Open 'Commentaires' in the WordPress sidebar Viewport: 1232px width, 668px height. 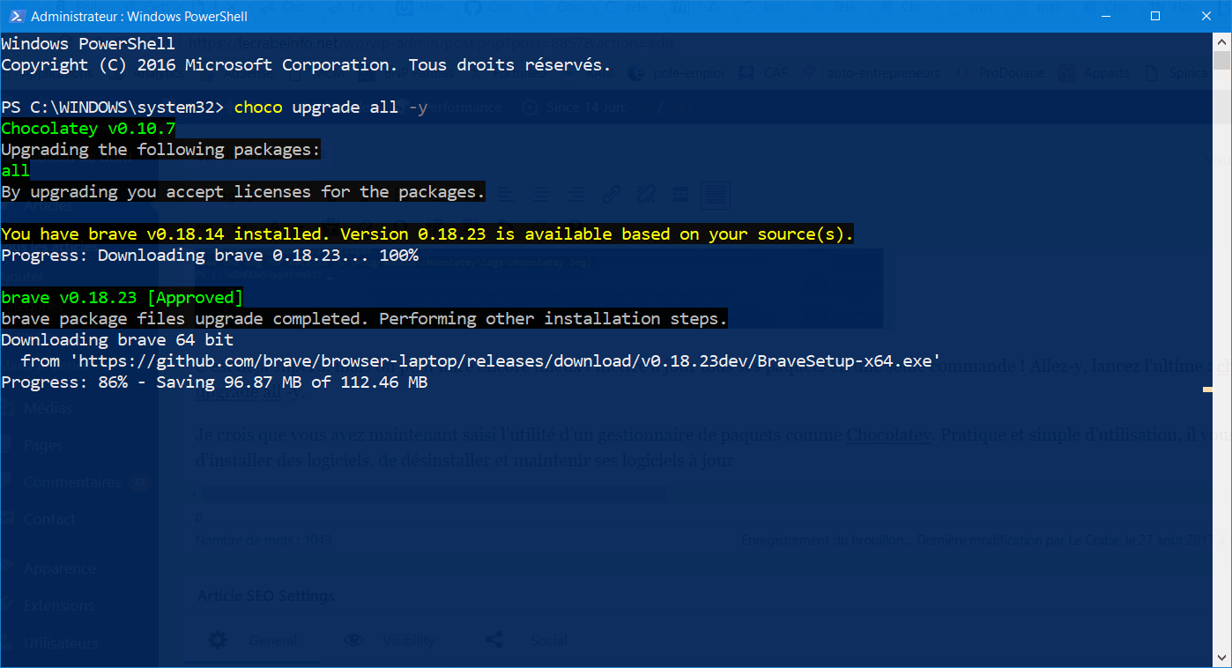(72, 482)
